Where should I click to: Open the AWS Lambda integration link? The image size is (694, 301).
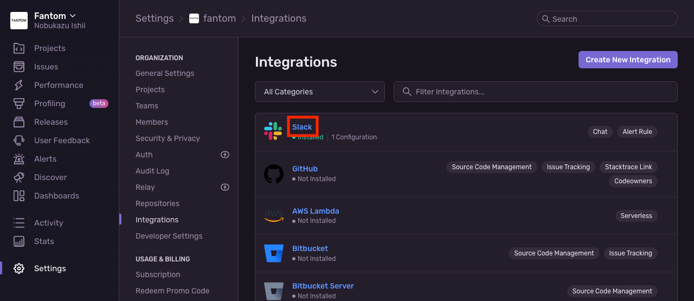pos(316,211)
